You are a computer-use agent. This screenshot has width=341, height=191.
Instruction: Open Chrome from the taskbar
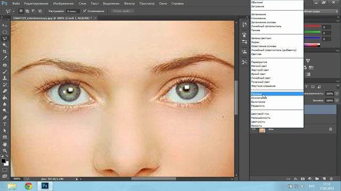click(x=28, y=186)
